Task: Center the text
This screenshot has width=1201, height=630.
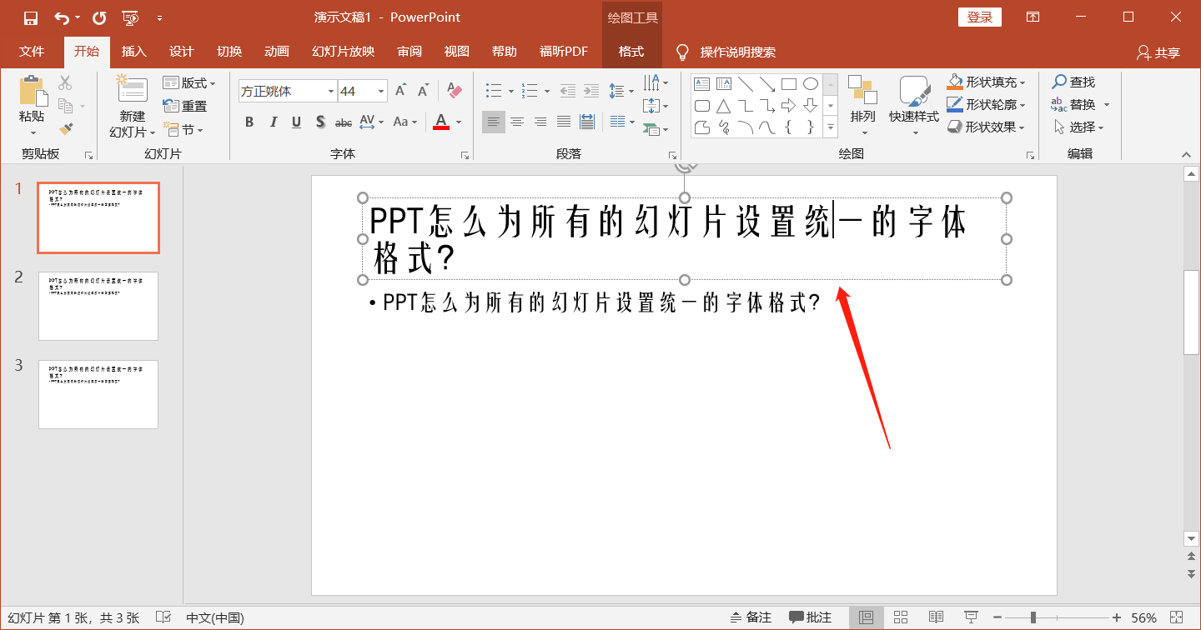Action: pyautogui.click(x=517, y=122)
